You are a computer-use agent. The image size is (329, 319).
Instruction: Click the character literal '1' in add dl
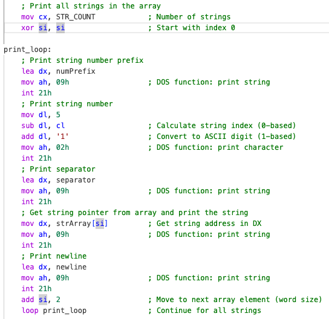click(x=62, y=137)
